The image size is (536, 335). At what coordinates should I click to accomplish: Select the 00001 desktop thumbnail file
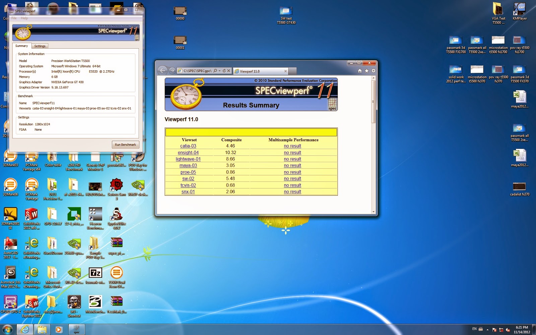click(180, 43)
